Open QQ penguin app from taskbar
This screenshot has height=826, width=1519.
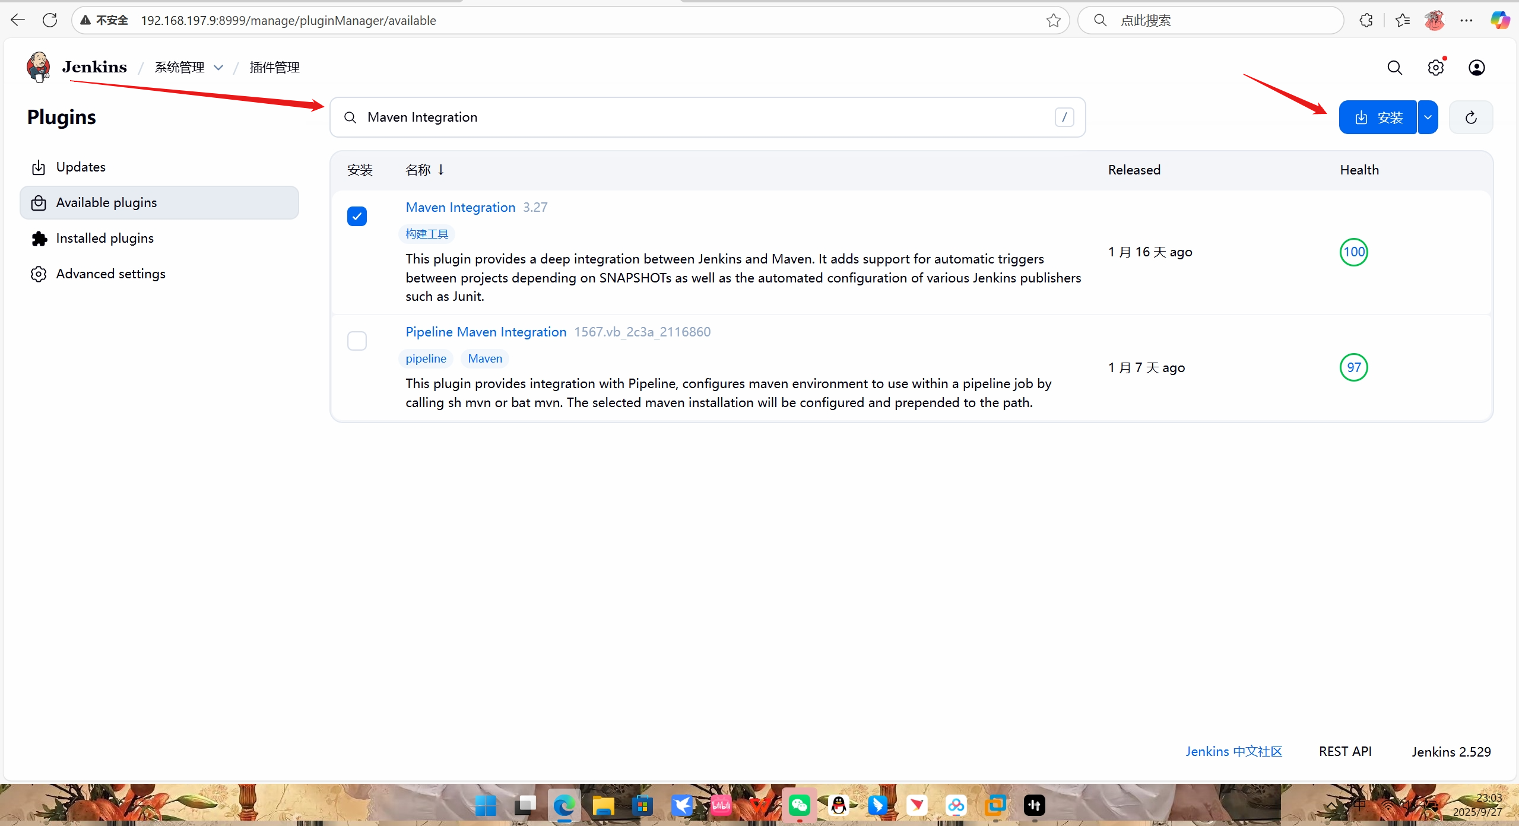839,805
